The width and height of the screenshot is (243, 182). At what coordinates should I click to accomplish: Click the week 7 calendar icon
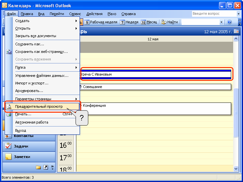click(x=122, y=22)
